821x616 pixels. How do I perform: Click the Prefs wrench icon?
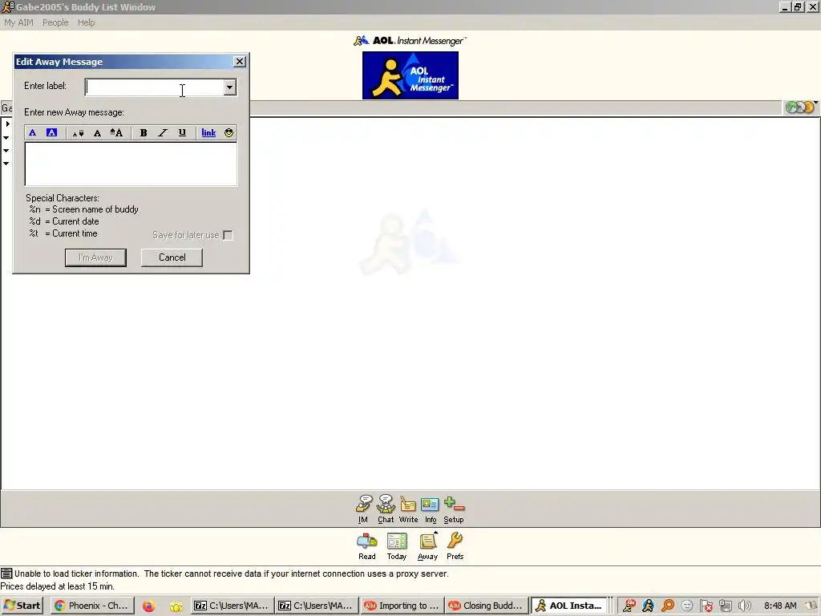(x=455, y=545)
